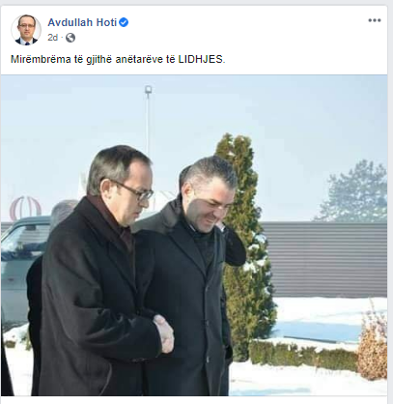393x404 pixels.
Task: Visit the Avdullah Hoti profile name link
Action: 82,22
